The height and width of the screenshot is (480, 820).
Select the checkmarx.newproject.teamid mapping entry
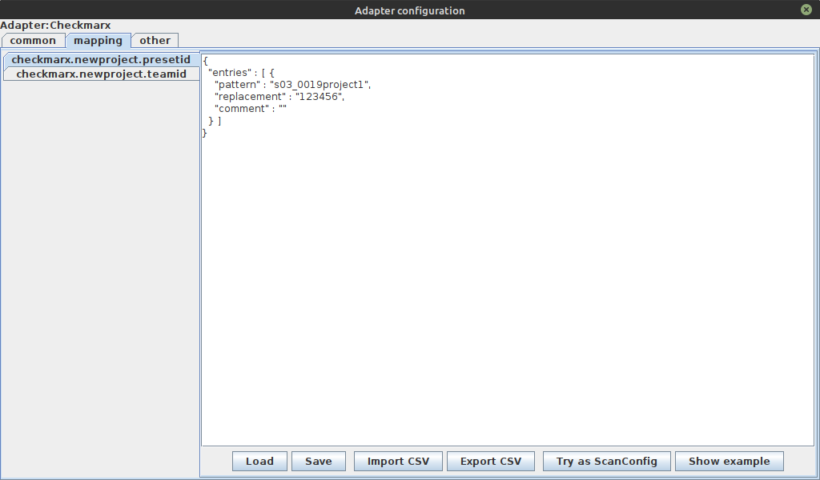101,74
